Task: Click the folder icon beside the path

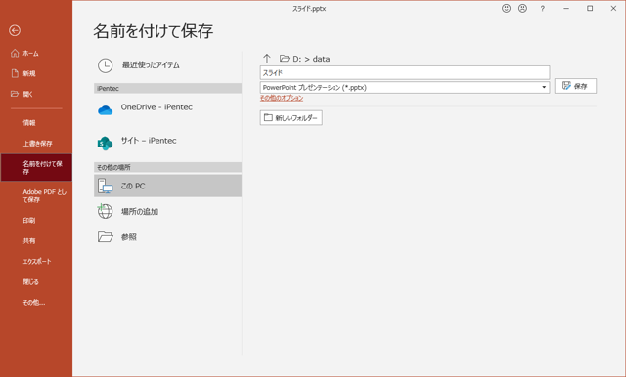Action: (285, 59)
